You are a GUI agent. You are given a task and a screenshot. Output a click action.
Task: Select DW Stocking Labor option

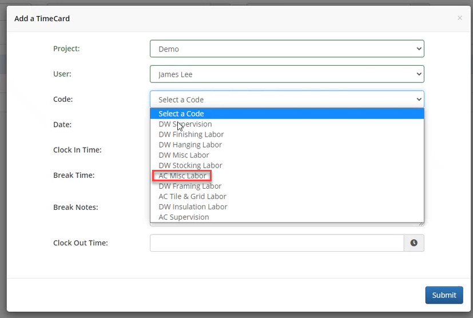[x=190, y=165]
